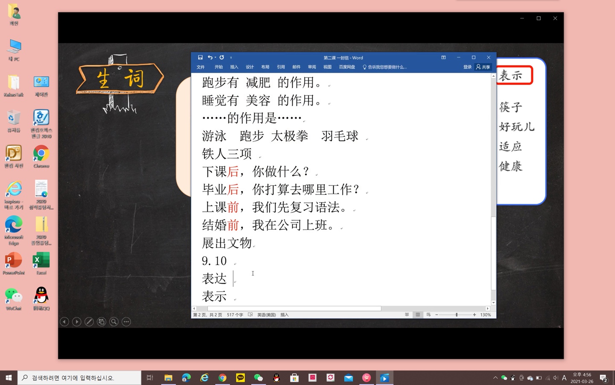Open the 百度网盘 ribbon tab
Screen dimensions: 615x385
coord(347,67)
